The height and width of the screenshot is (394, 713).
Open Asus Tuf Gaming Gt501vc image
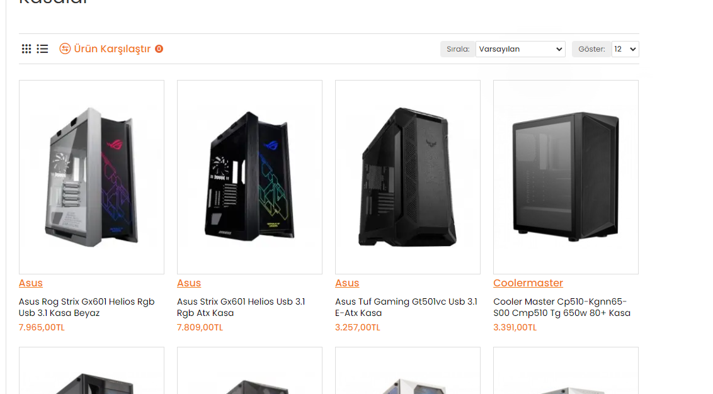point(408,177)
